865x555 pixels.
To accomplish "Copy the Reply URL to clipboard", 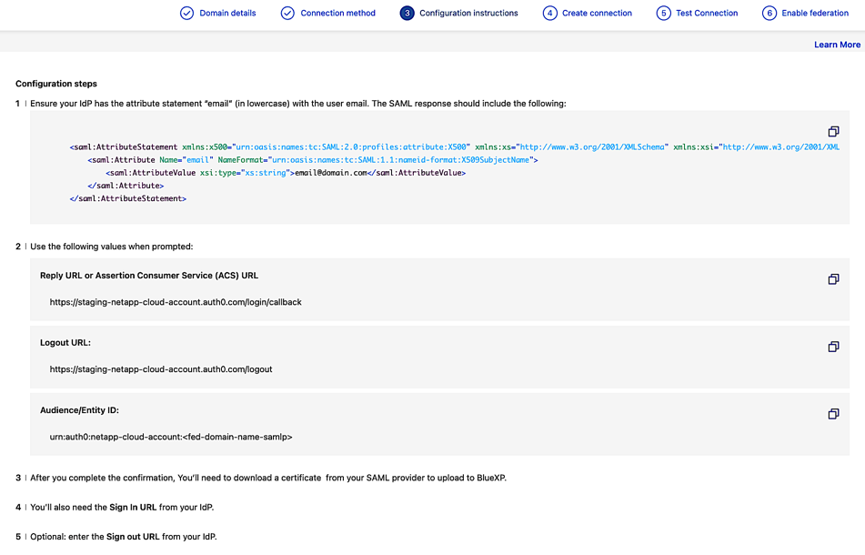I will 833,279.
